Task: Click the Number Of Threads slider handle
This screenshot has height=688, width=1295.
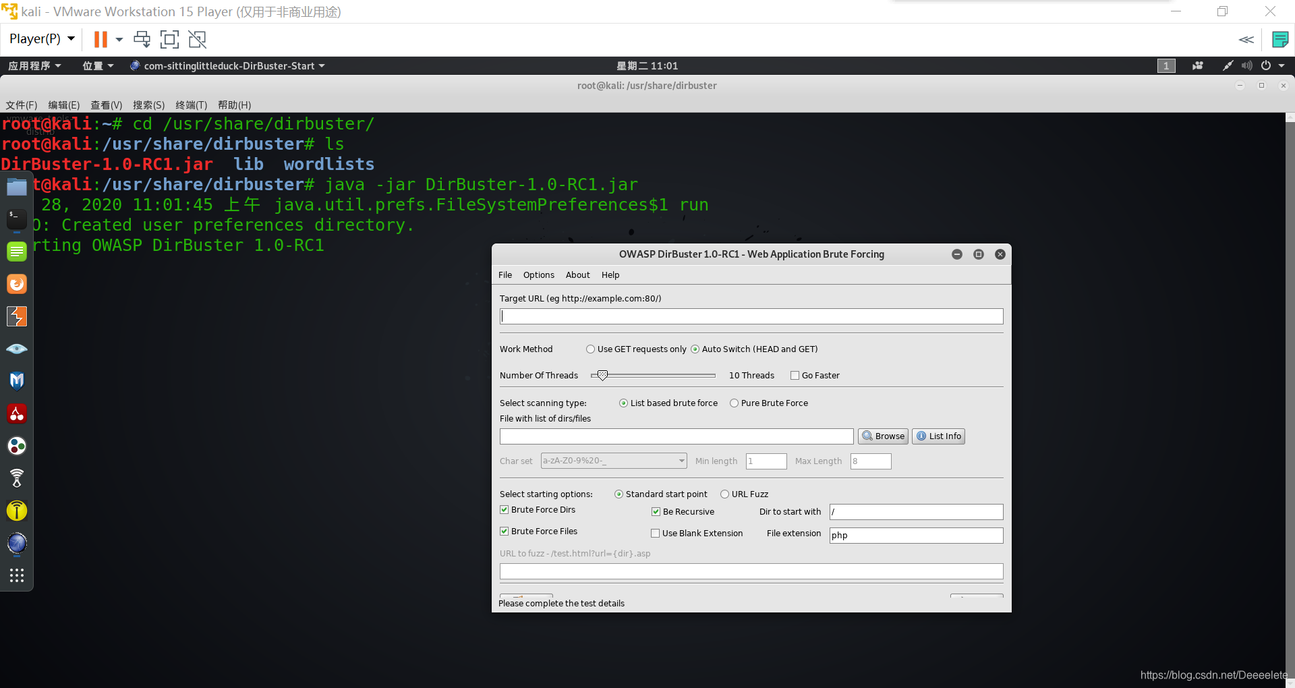Action: pos(602,375)
